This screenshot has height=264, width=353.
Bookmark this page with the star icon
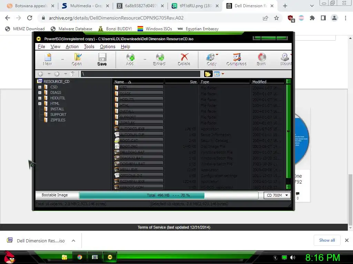click(276, 18)
